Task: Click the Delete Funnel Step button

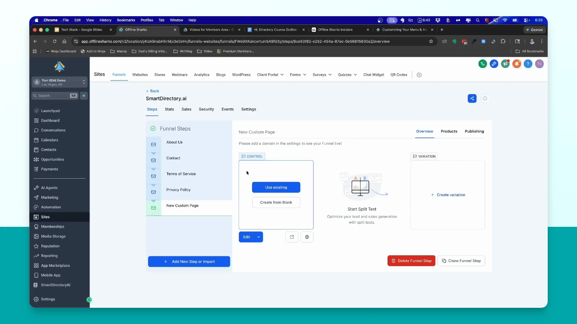Action: click(411, 261)
